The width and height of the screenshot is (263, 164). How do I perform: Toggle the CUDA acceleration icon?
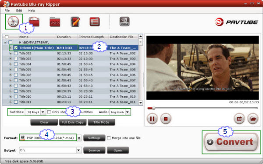(x=124, y=22)
